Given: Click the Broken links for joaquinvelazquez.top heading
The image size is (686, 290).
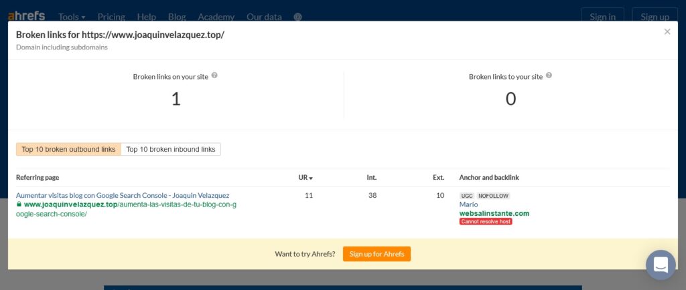Looking at the screenshot, I should [121, 35].
